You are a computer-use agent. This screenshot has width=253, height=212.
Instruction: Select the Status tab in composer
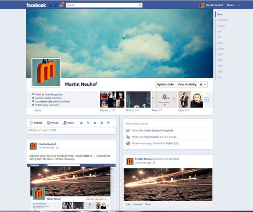[x=36, y=123]
